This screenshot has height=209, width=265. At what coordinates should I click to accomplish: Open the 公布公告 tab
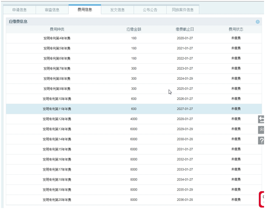tap(150, 10)
